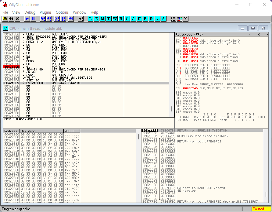Open the Plugins menu
This screenshot has height=212, width=272.
[45, 12]
